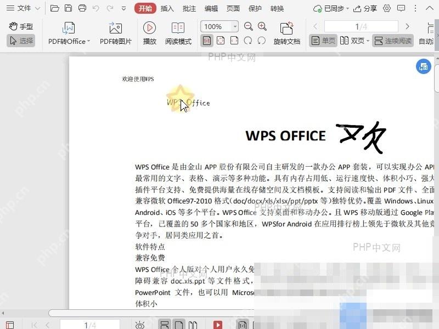Click the 1:1 icon in status bar
The width and height of the screenshot is (439, 329).
click(x=243, y=325)
